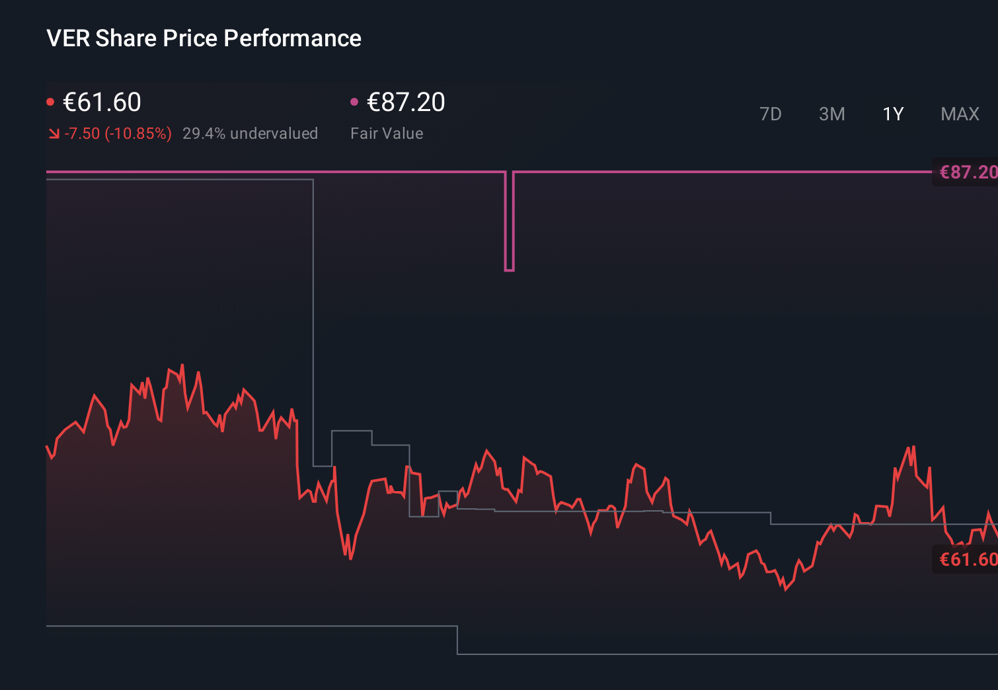Select the MAX time range

click(959, 114)
